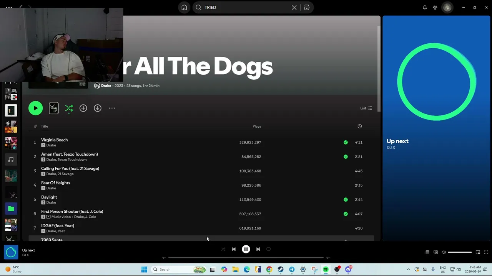492x276 pixels.
Task: Toggle shuffle in the player bar
Action: pyautogui.click(x=223, y=249)
